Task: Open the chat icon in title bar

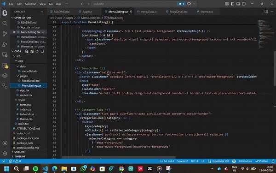Action: point(189,4)
